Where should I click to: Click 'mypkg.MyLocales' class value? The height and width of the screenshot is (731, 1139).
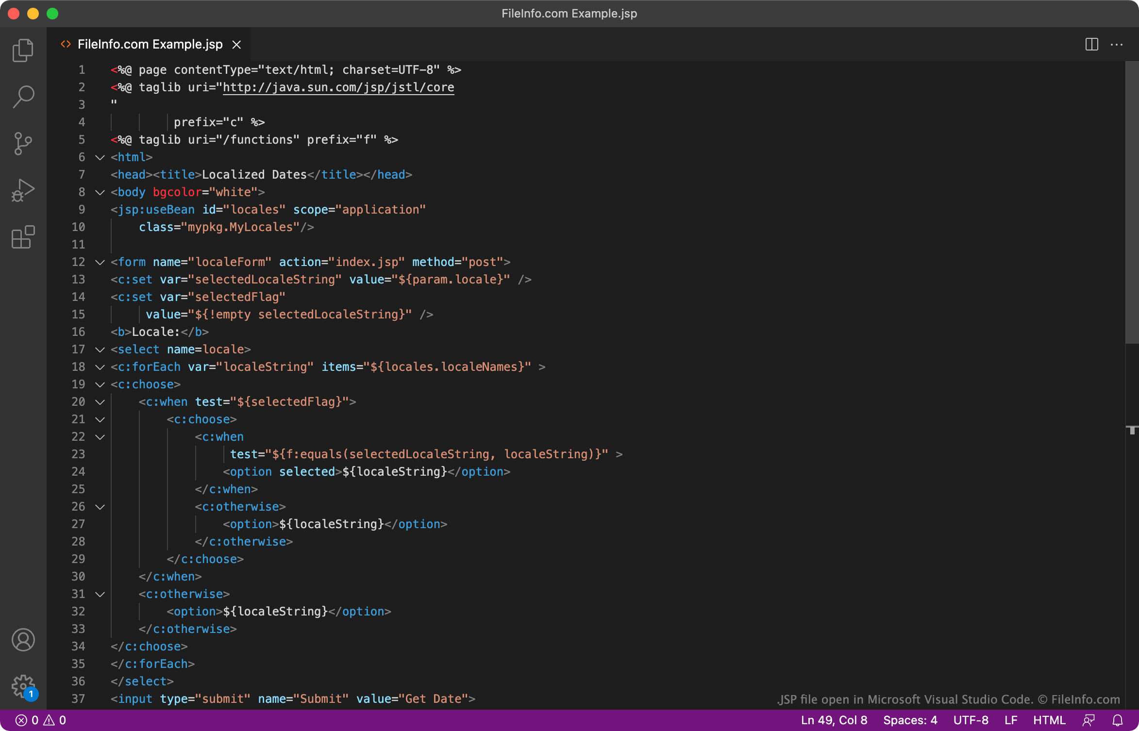click(240, 227)
